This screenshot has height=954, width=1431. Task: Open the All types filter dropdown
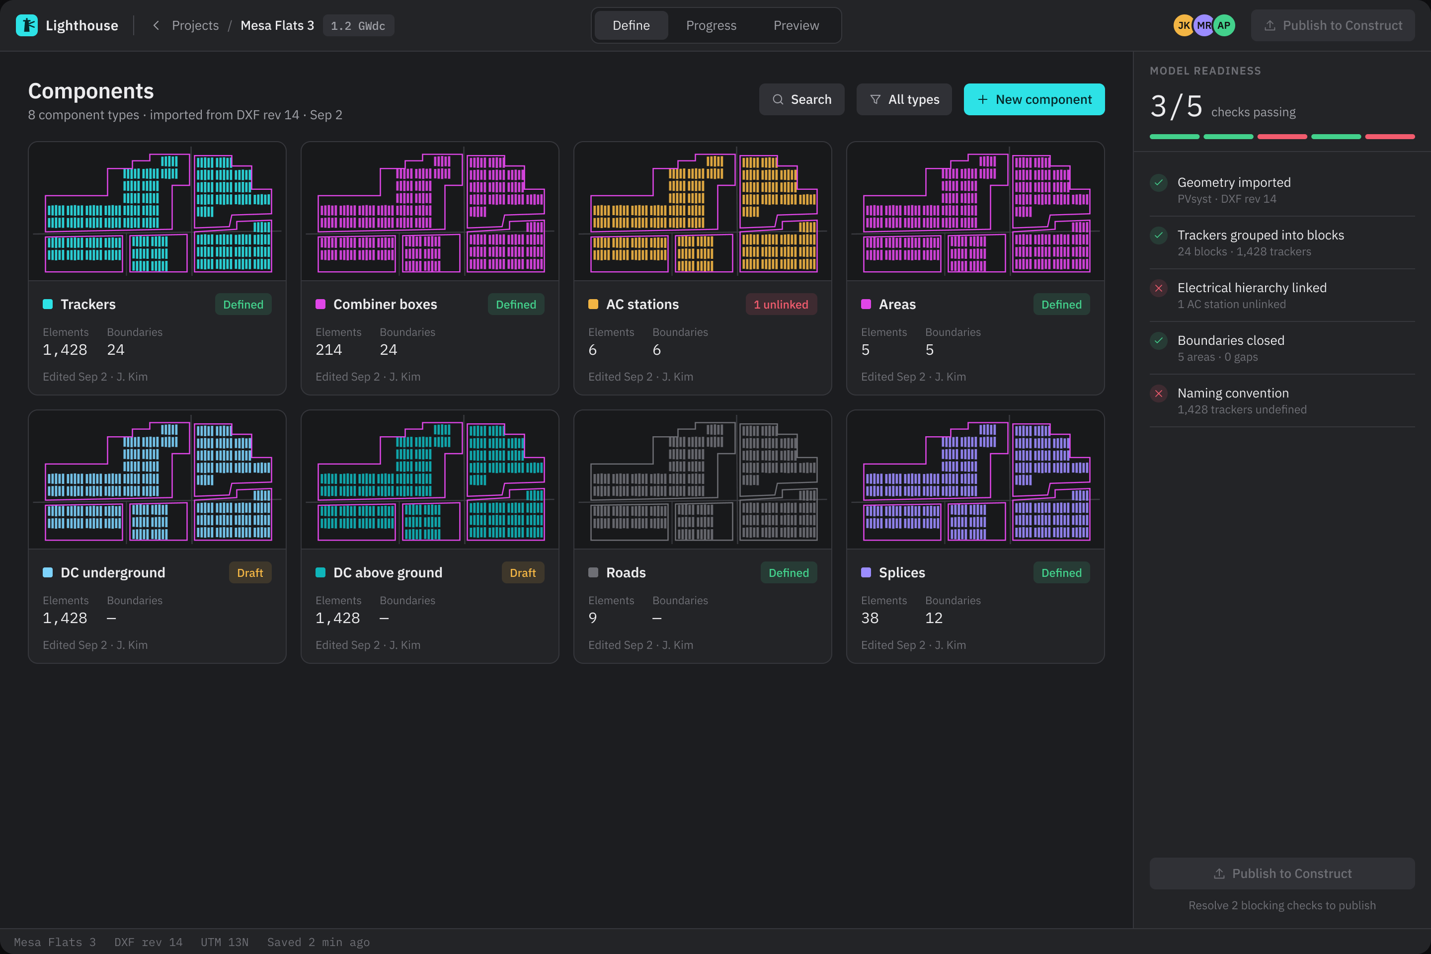(904, 99)
